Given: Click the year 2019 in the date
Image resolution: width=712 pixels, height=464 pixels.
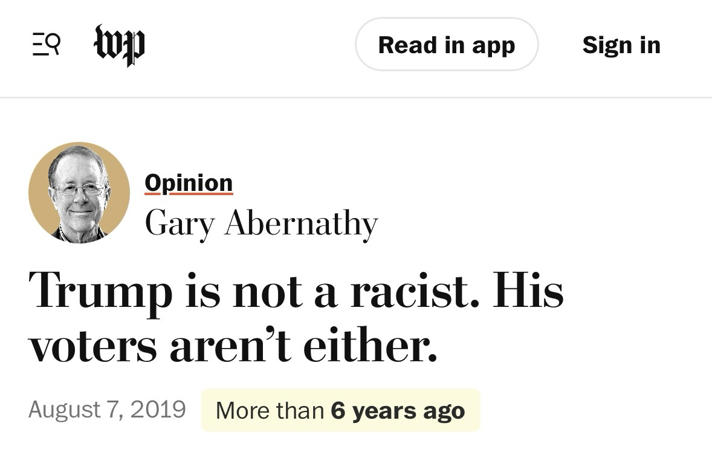Looking at the screenshot, I should [158, 410].
